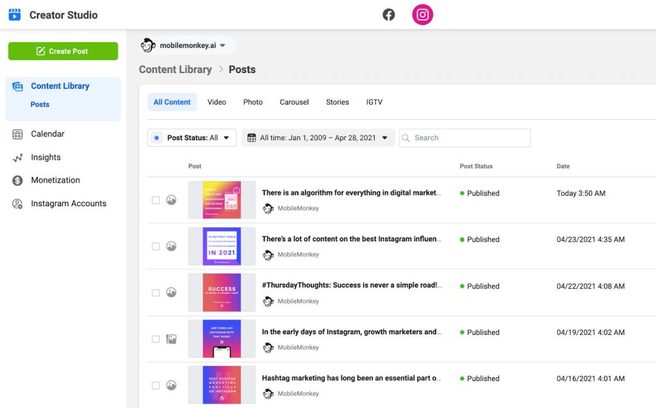
Task: Click the Content Library sidebar icon
Action: 17,86
